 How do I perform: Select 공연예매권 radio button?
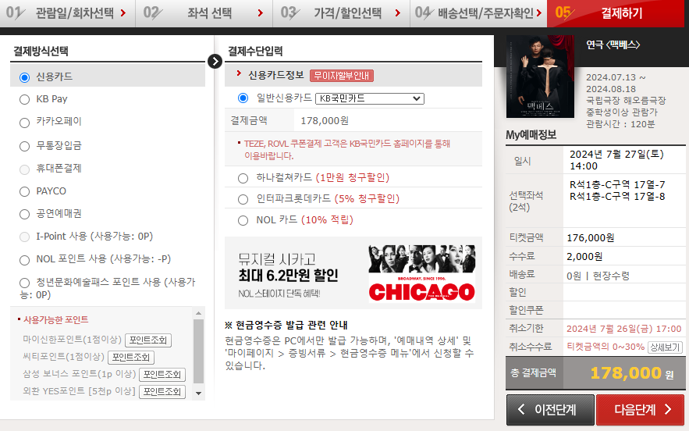click(25, 214)
